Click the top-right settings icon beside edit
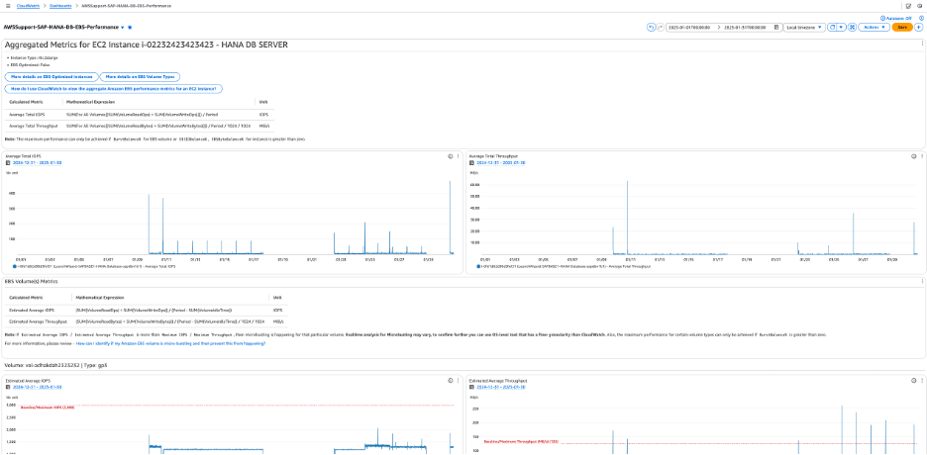Image resolution: width=927 pixels, height=455 pixels. [919, 6]
